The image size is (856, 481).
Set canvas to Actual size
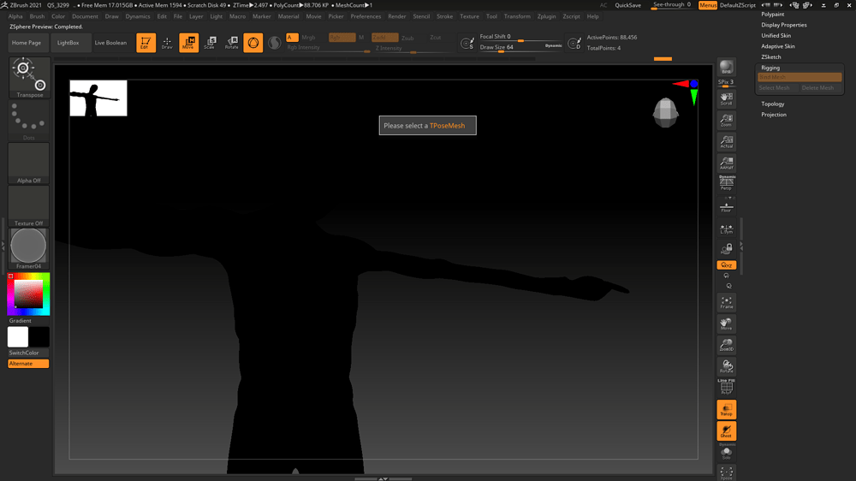726,141
